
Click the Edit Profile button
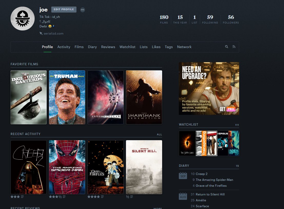click(x=64, y=9)
